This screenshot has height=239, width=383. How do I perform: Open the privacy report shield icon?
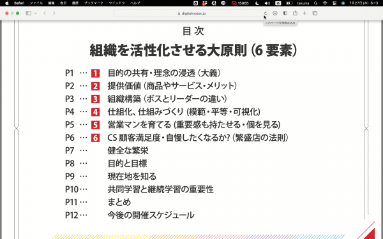tap(285, 13)
